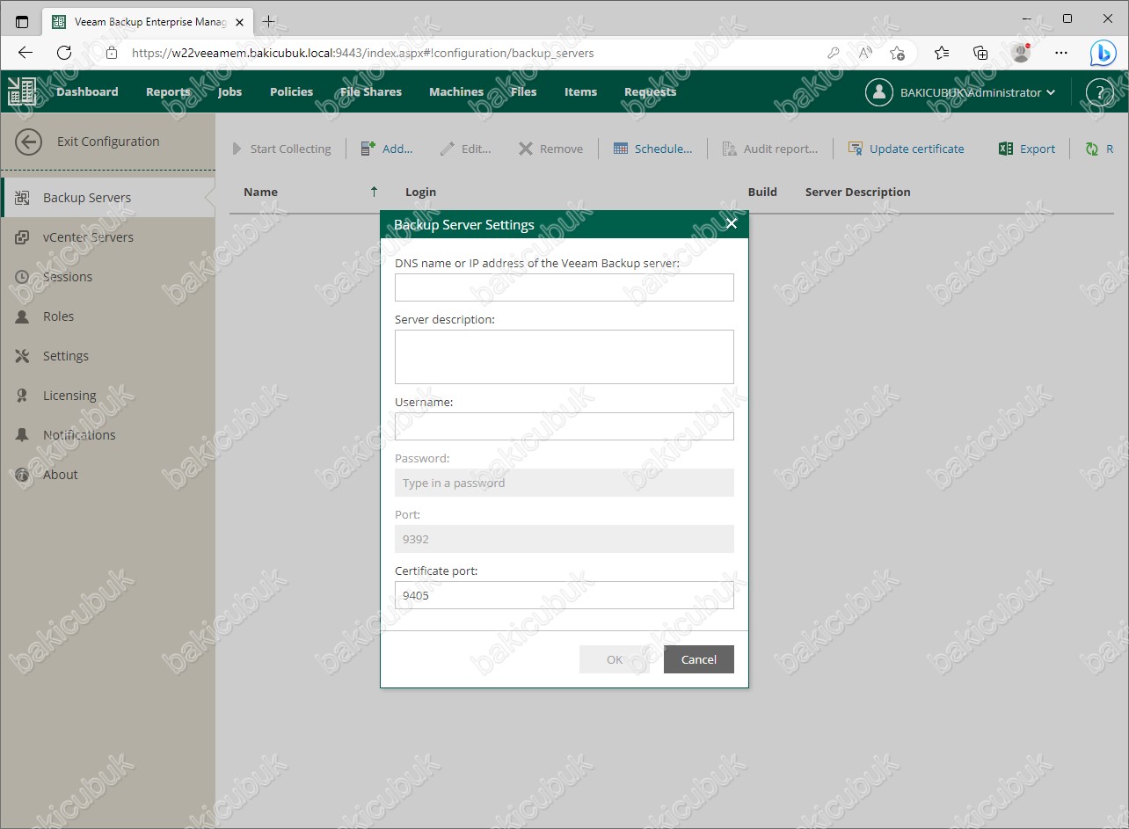Click the Exit Configuration back arrow
1129x829 pixels.
click(28, 142)
